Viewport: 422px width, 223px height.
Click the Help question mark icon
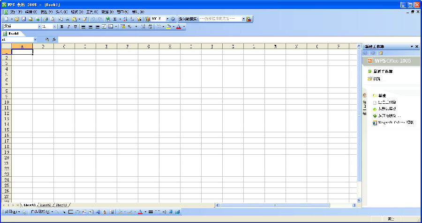click(173, 19)
